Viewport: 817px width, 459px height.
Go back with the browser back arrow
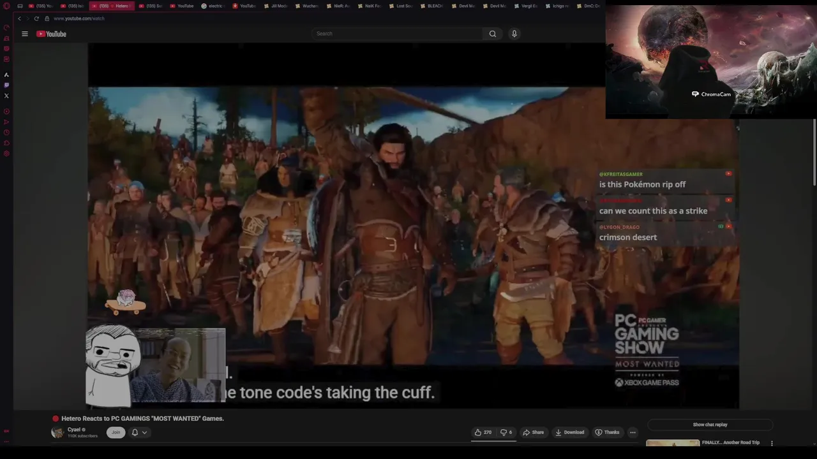(x=19, y=18)
